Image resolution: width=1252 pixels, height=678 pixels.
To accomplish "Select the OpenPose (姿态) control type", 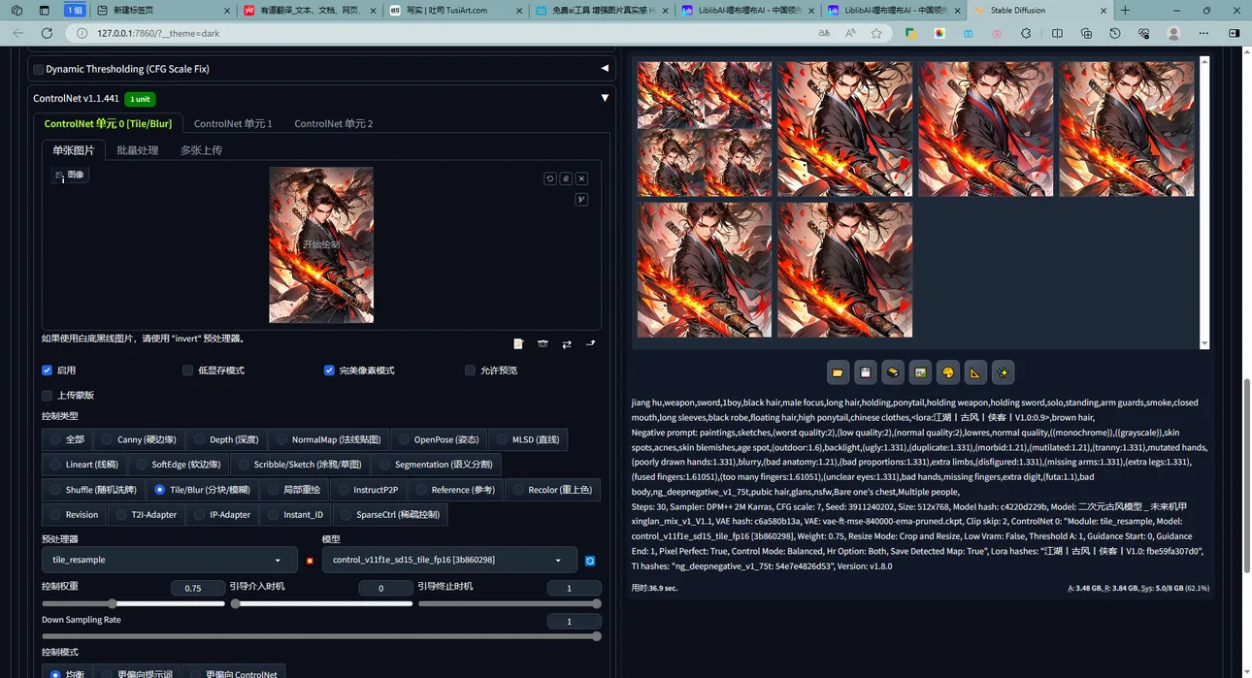I will click(438, 439).
